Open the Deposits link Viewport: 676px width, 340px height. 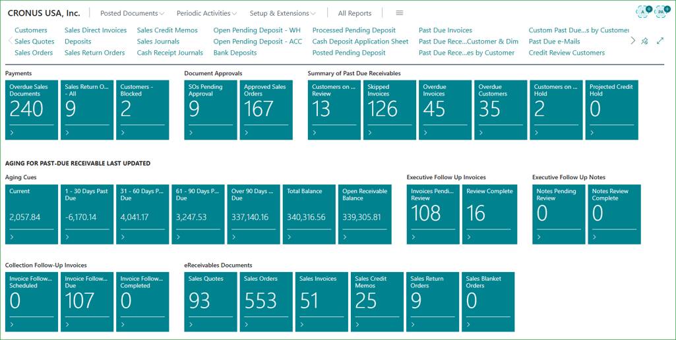tap(78, 42)
